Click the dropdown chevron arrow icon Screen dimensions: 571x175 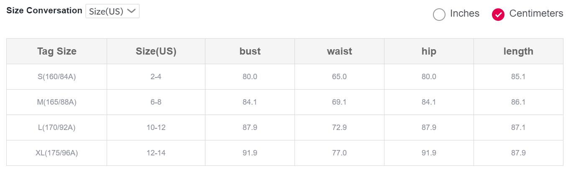131,11
